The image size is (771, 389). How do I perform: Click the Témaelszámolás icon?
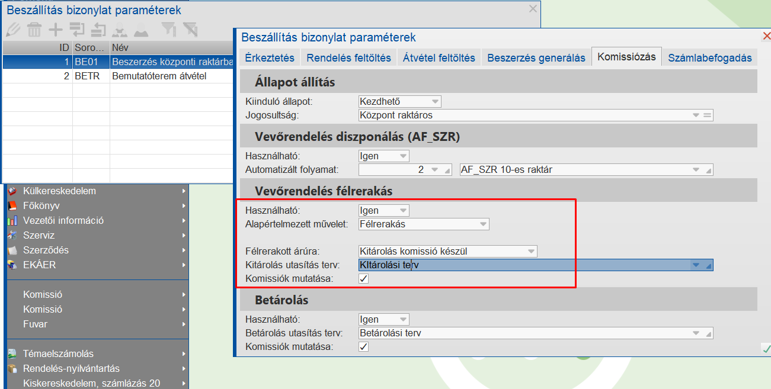pyautogui.click(x=12, y=354)
